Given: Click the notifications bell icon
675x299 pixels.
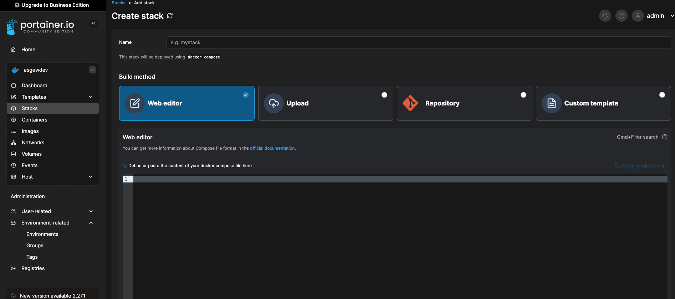Looking at the screenshot, I should point(605,16).
